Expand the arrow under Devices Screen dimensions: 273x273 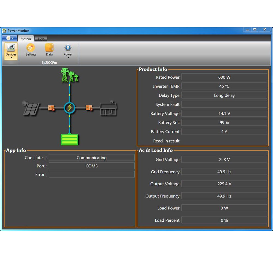(x=11, y=58)
